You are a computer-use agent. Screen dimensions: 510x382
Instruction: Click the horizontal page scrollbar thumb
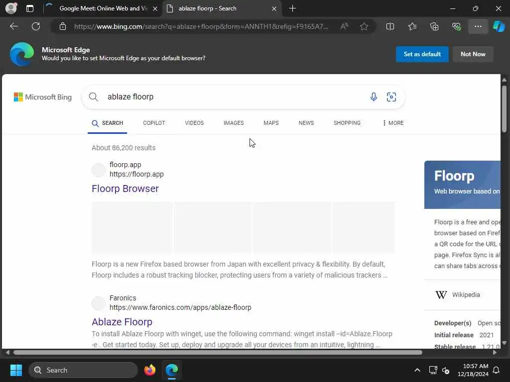[218, 353]
